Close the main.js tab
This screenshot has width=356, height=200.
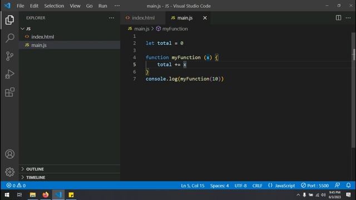click(x=205, y=18)
